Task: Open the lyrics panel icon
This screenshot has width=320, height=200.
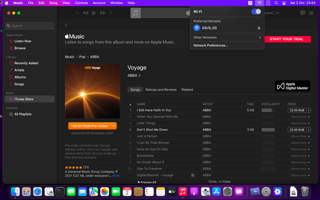Action: pos(302,13)
